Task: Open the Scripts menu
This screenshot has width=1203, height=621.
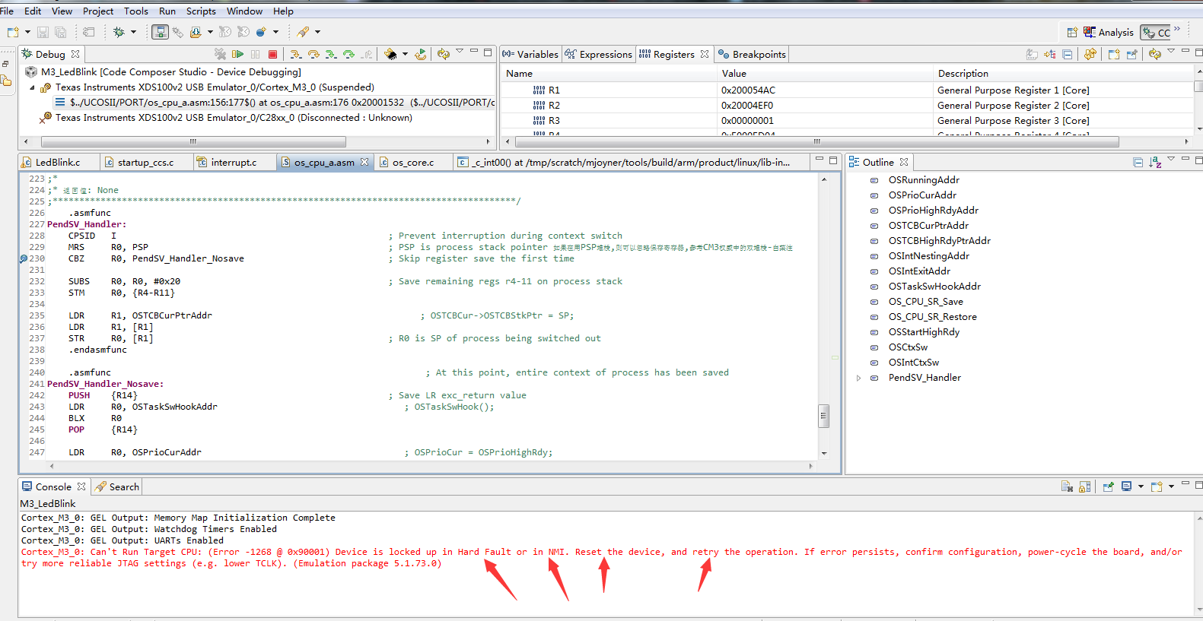Action: 201,11
